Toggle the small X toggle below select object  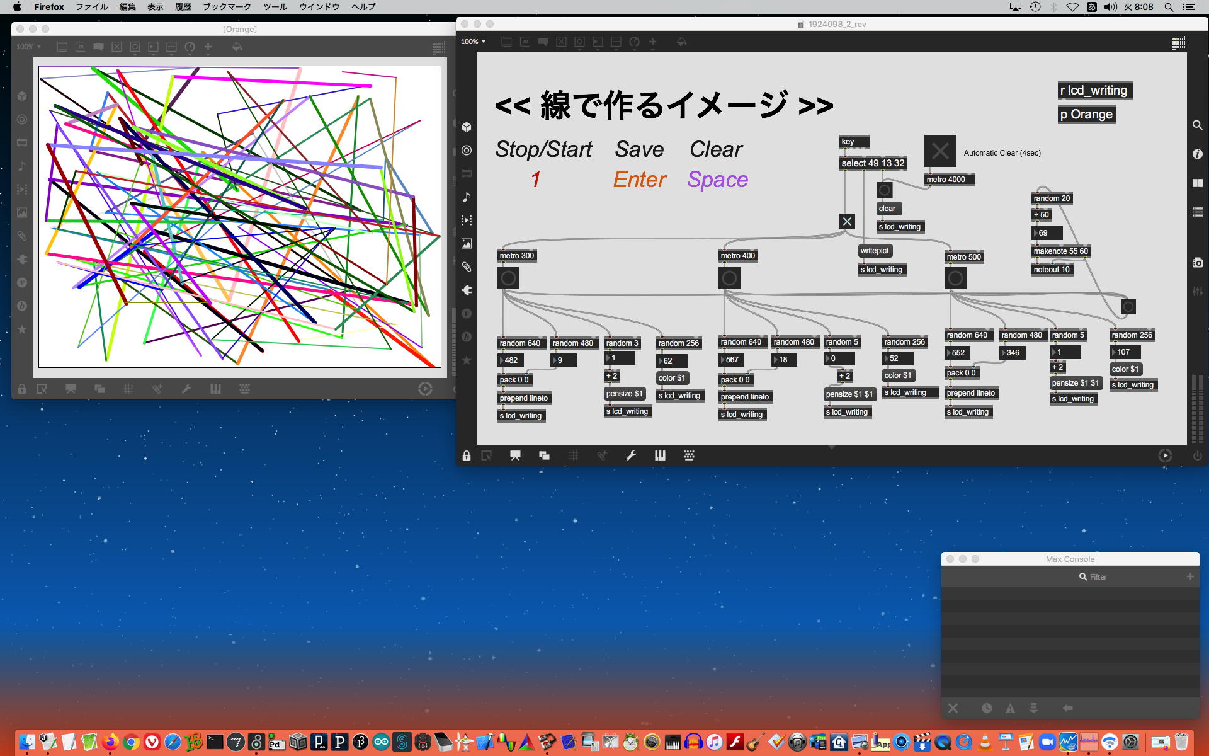[x=847, y=222]
